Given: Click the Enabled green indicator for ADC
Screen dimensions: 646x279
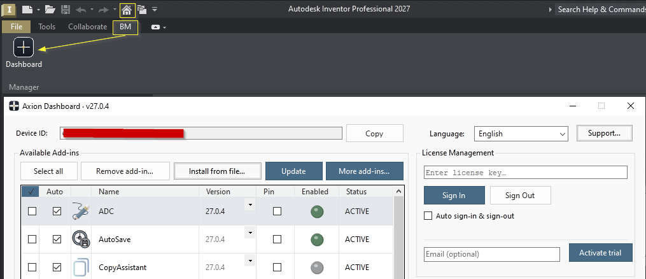Looking at the screenshot, I should [317, 211].
